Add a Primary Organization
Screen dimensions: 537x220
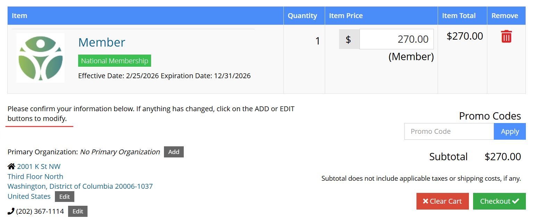pos(174,152)
